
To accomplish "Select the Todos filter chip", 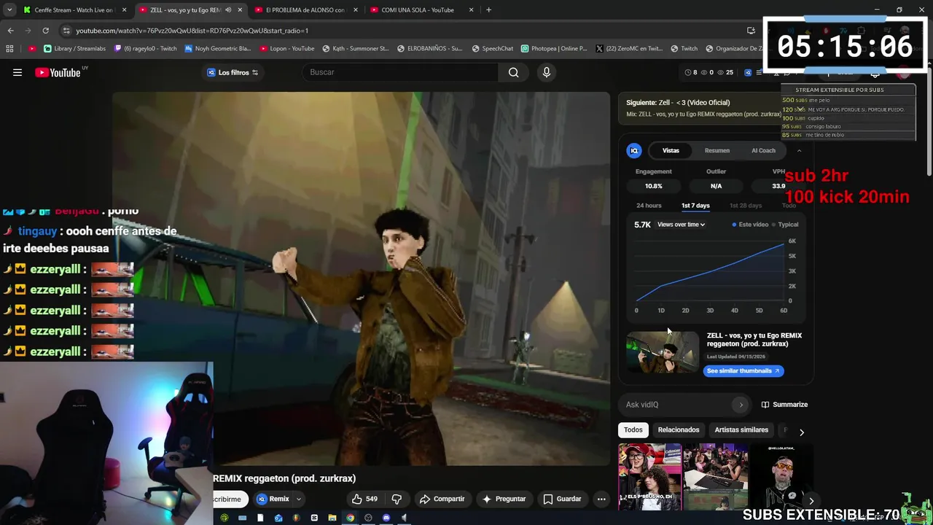I will click(x=633, y=429).
